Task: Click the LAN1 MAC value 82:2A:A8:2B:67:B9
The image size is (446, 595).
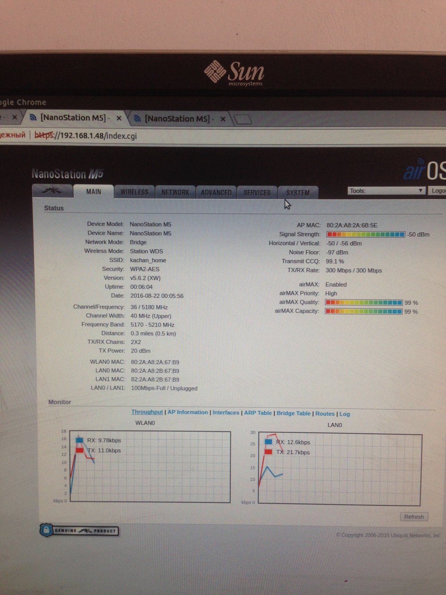Action: 155,380
